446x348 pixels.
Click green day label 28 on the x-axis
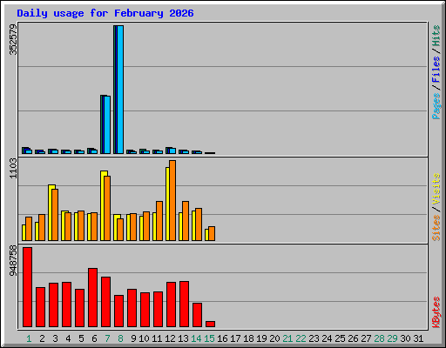(380, 338)
